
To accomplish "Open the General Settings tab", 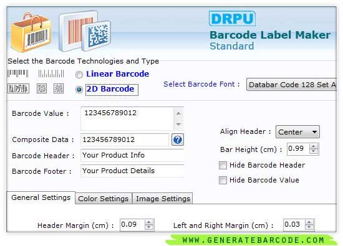I will point(41,197).
